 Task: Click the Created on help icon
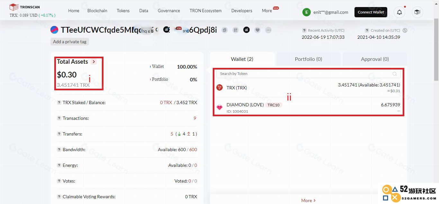[367, 30]
